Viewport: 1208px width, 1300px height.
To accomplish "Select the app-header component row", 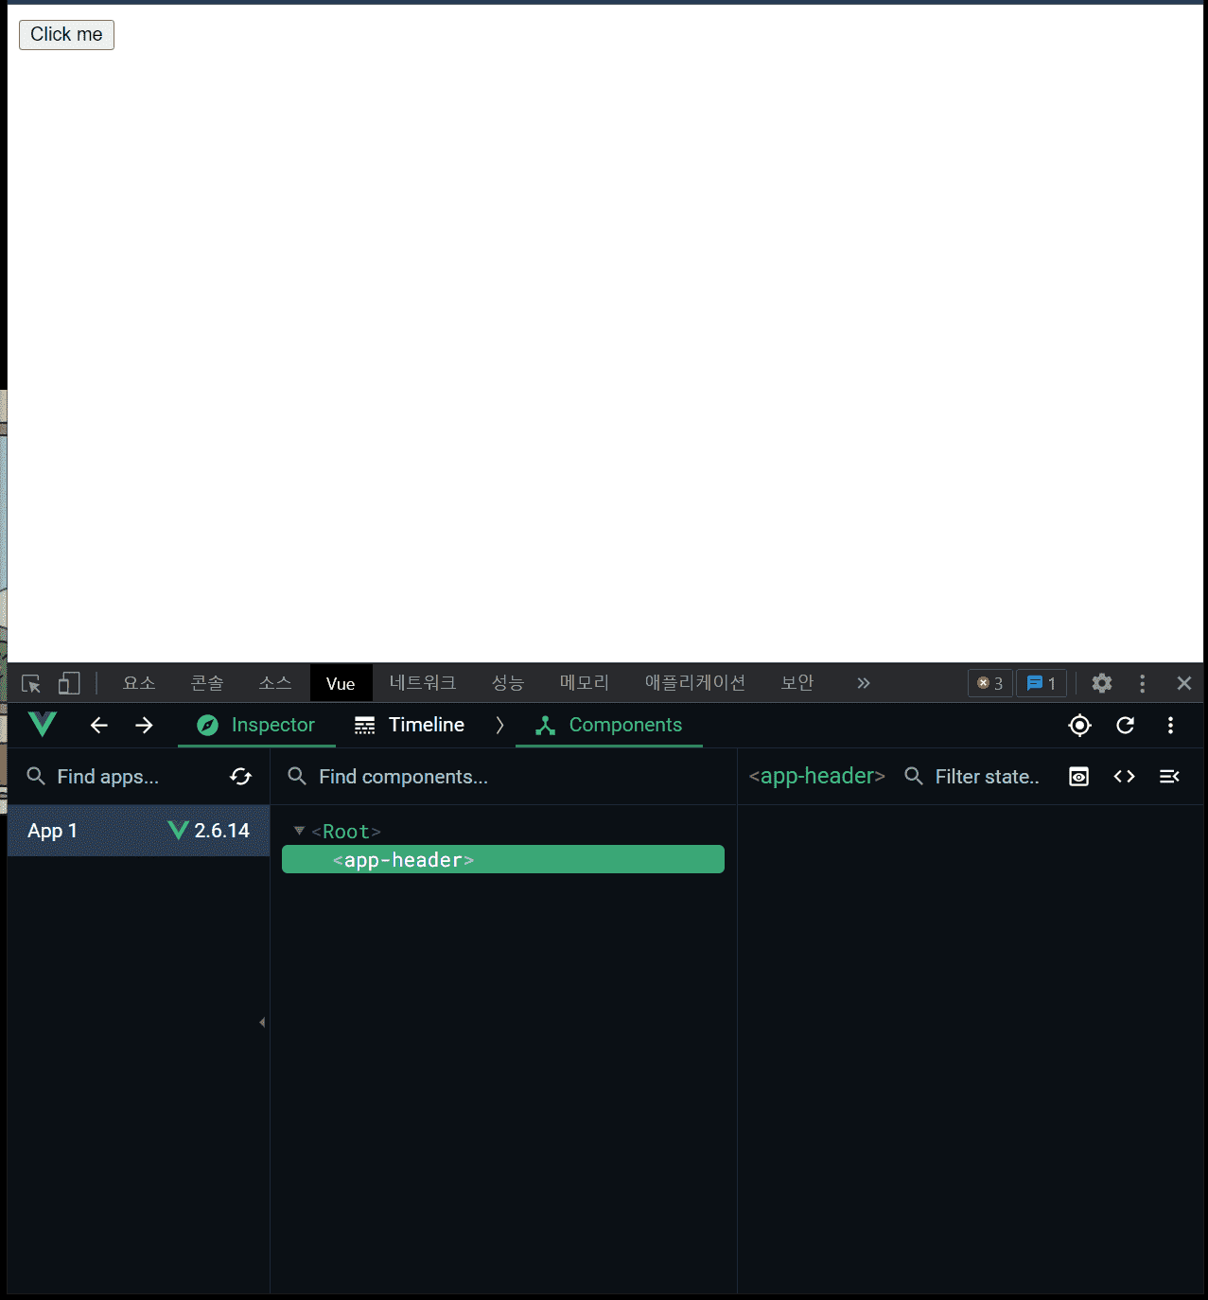I will [x=503, y=859].
